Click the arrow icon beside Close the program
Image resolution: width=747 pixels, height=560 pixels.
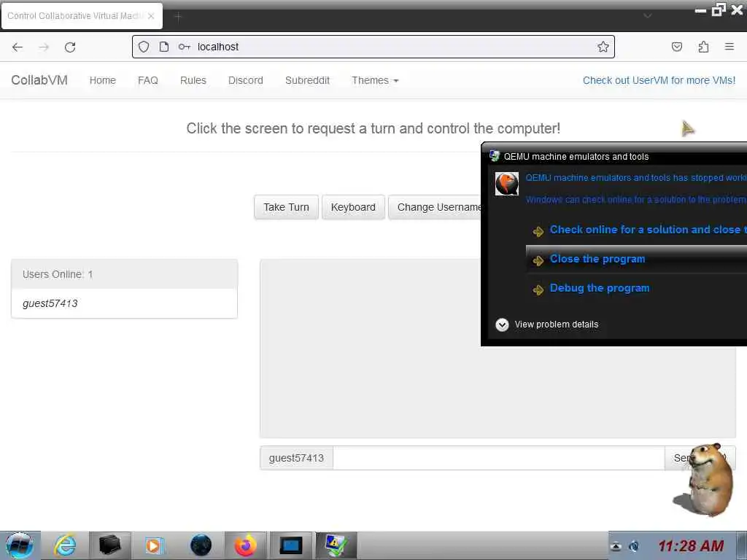click(x=538, y=260)
